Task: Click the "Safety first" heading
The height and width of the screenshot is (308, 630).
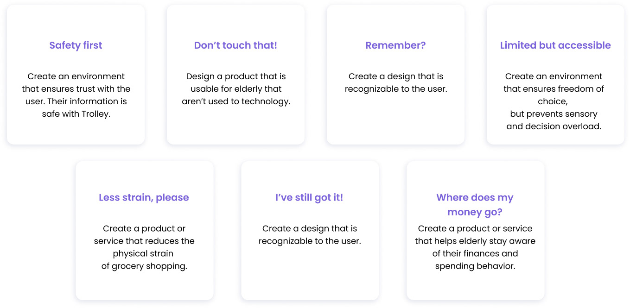Action: click(76, 45)
